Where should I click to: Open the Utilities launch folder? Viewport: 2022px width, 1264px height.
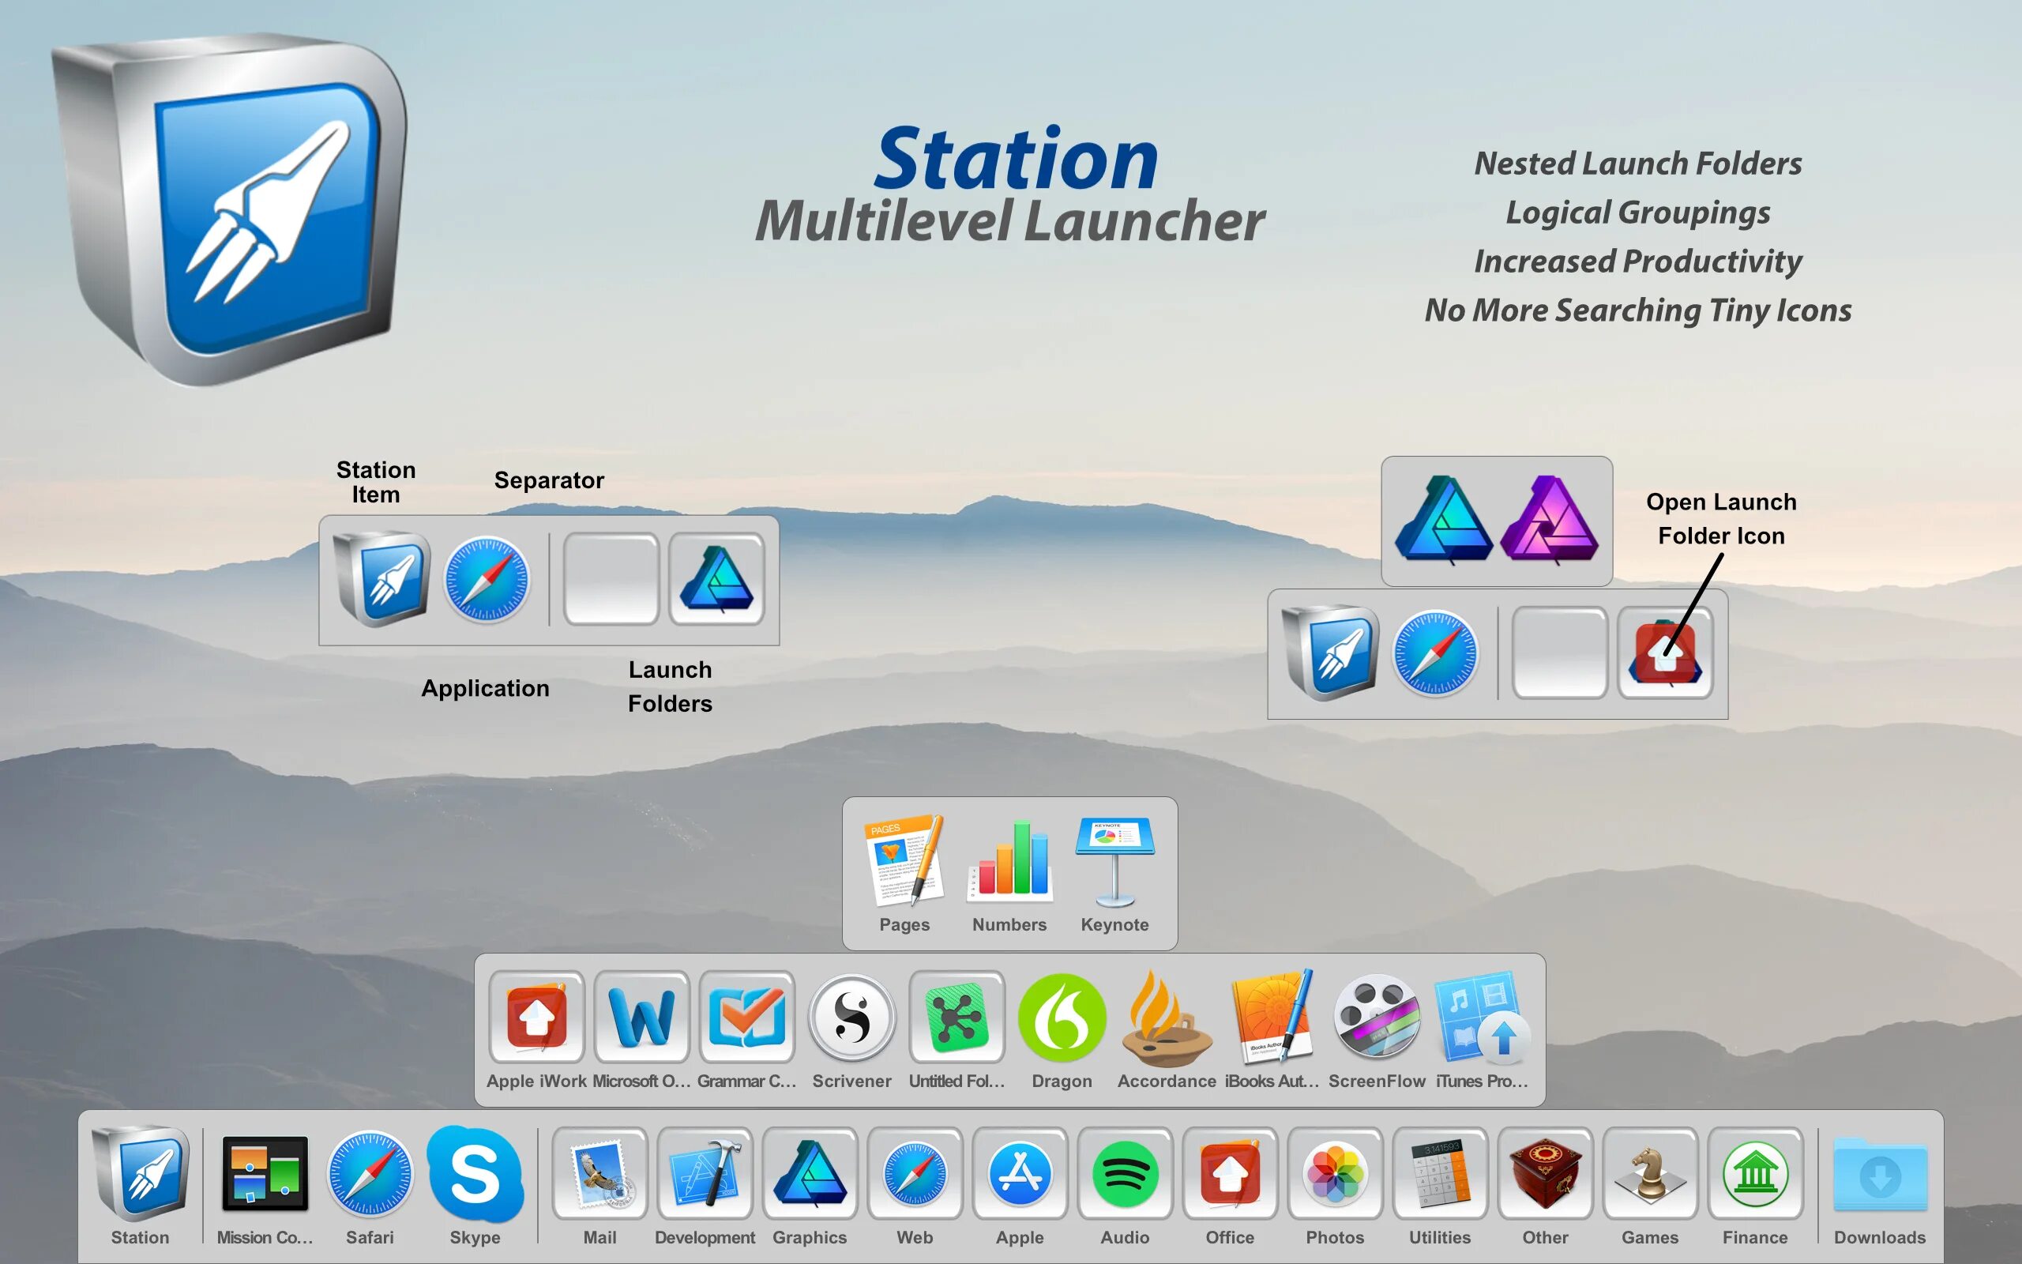tap(1440, 1174)
